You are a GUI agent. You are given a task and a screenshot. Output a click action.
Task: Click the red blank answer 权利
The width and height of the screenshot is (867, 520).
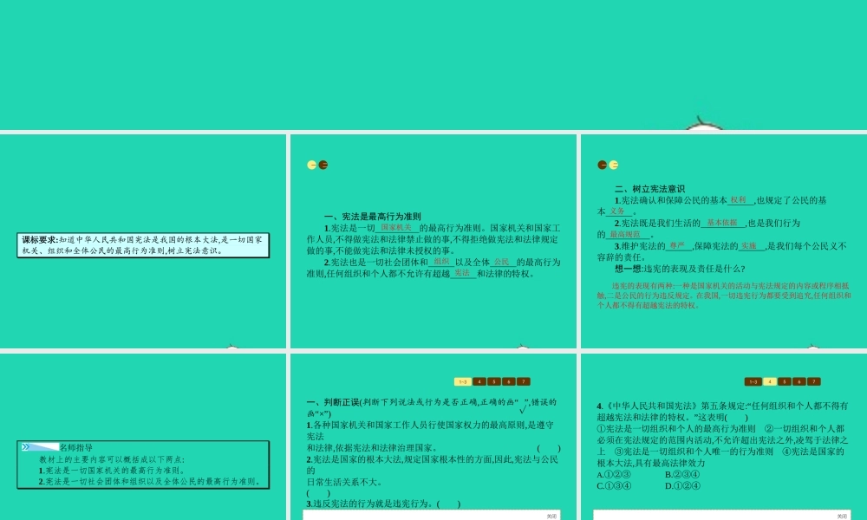pos(738,200)
